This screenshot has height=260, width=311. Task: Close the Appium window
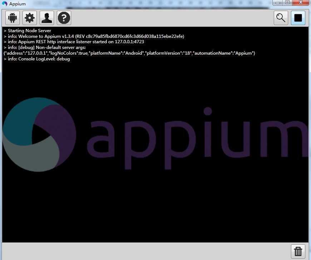301,3
